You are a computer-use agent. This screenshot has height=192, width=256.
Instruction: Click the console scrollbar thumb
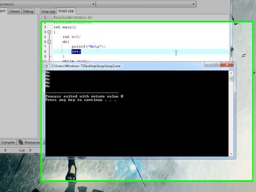pos(231,78)
